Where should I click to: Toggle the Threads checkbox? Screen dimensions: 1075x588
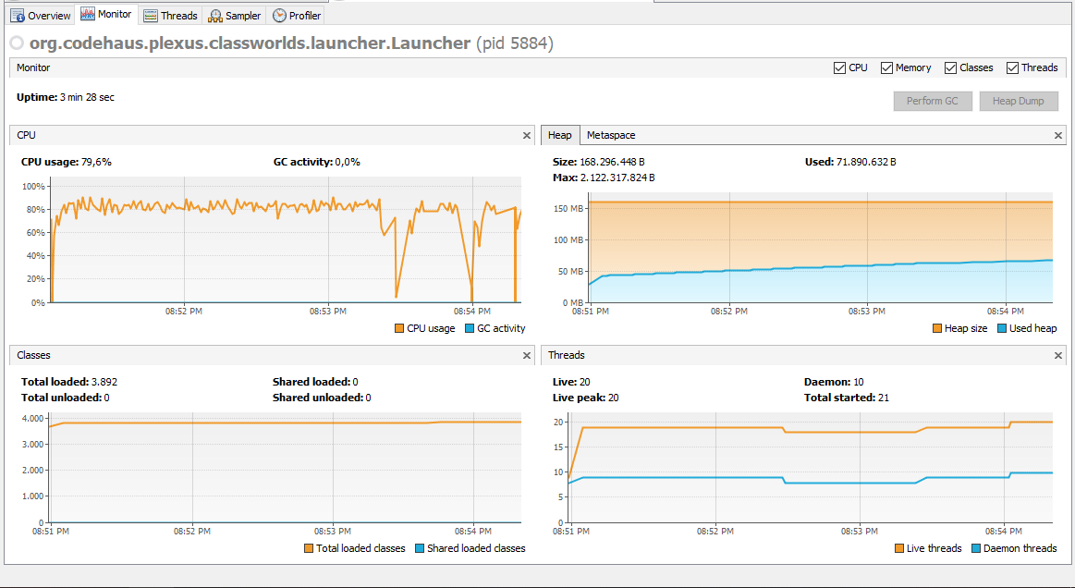pyautogui.click(x=1012, y=67)
